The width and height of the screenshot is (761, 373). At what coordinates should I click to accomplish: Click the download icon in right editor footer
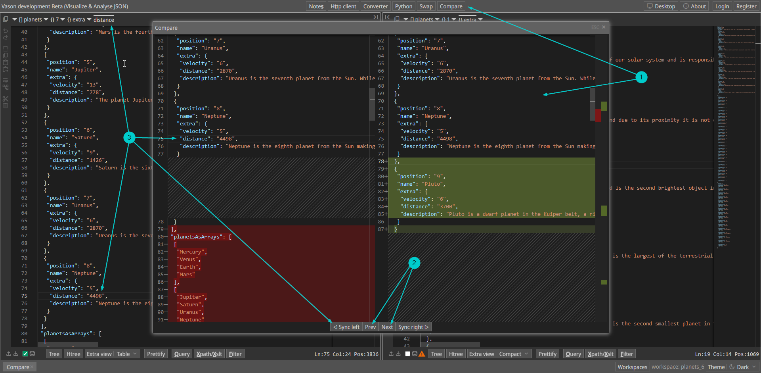(398, 354)
